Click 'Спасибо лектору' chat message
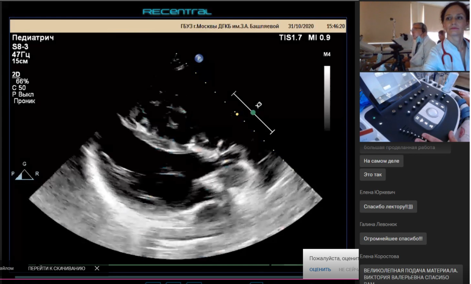This screenshot has height=284, width=471. 388,206
